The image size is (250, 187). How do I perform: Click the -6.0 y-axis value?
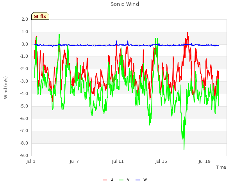24,118
